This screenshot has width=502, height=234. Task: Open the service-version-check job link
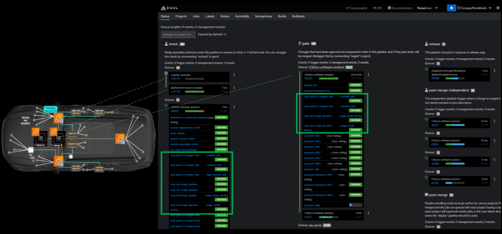(x=183, y=139)
